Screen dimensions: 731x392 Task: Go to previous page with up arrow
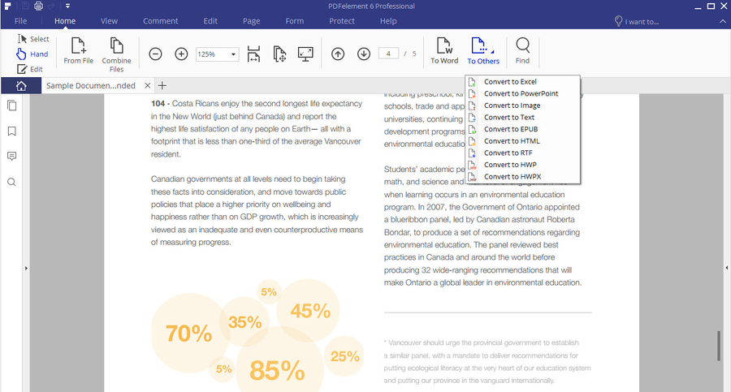338,54
